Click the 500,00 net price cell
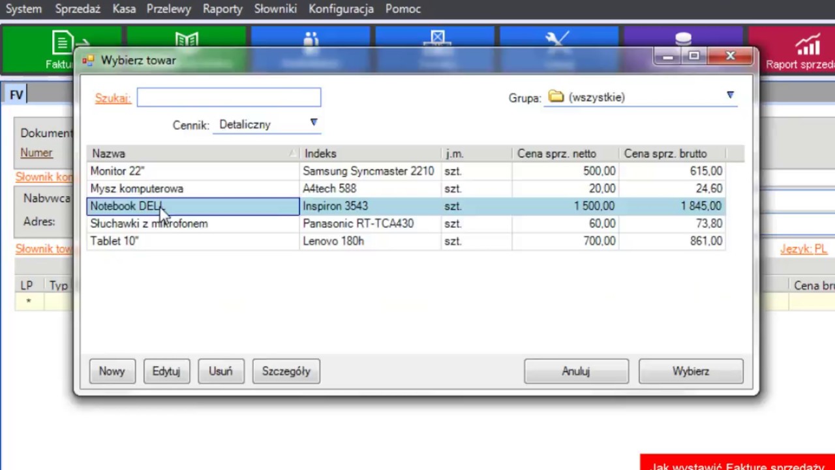 click(x=565, y=171)
